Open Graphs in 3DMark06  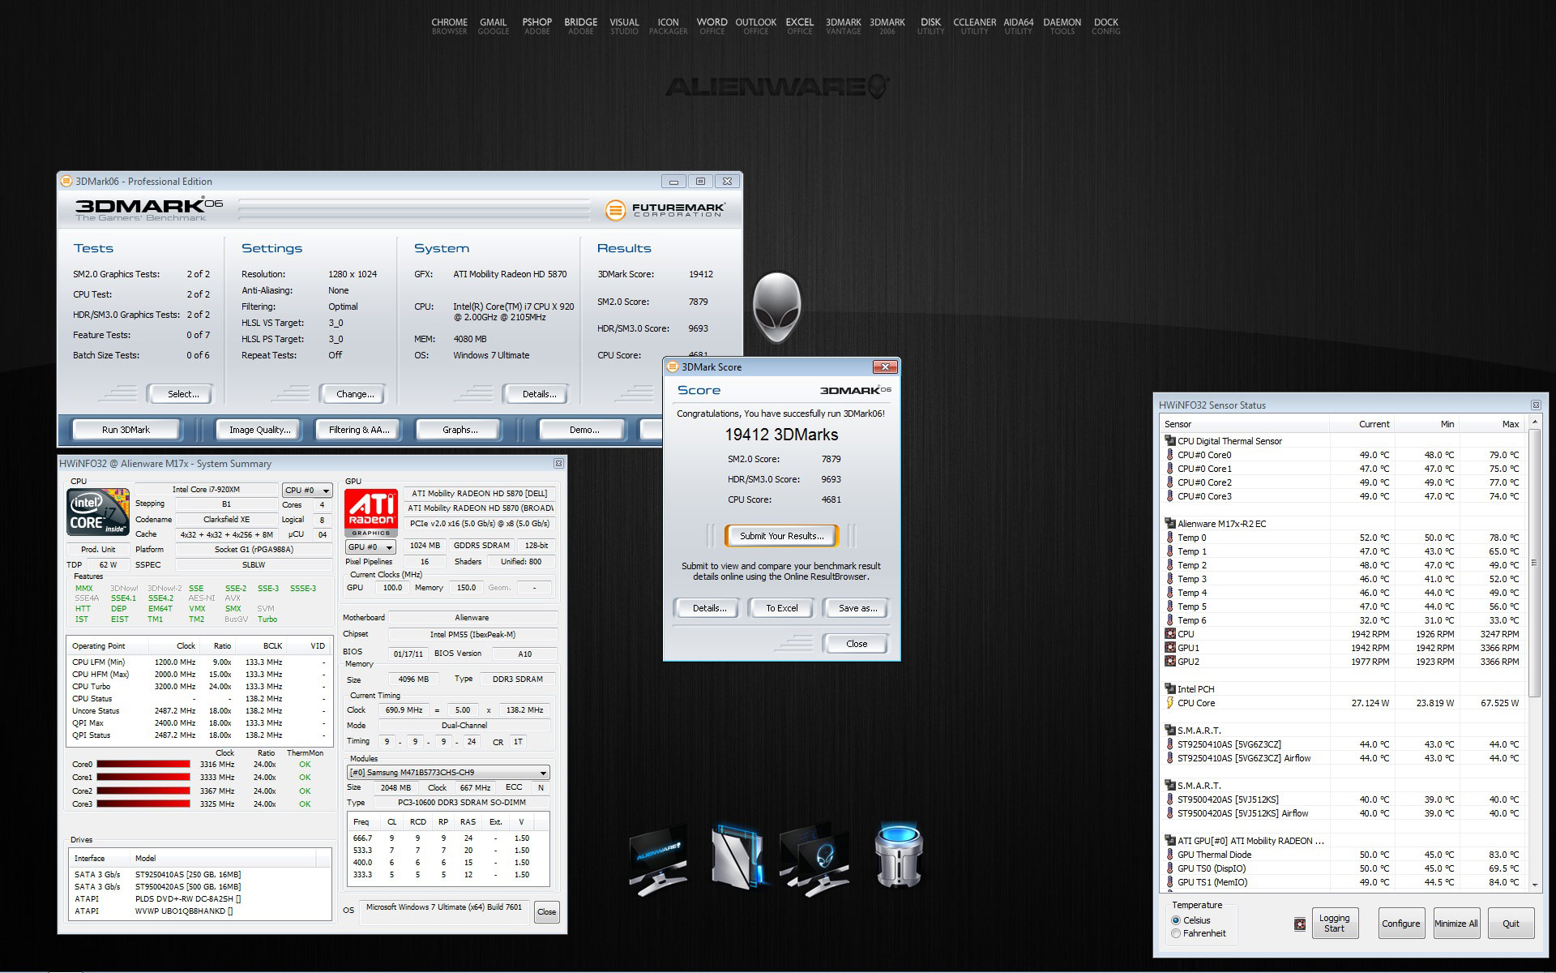click(460, 430)
